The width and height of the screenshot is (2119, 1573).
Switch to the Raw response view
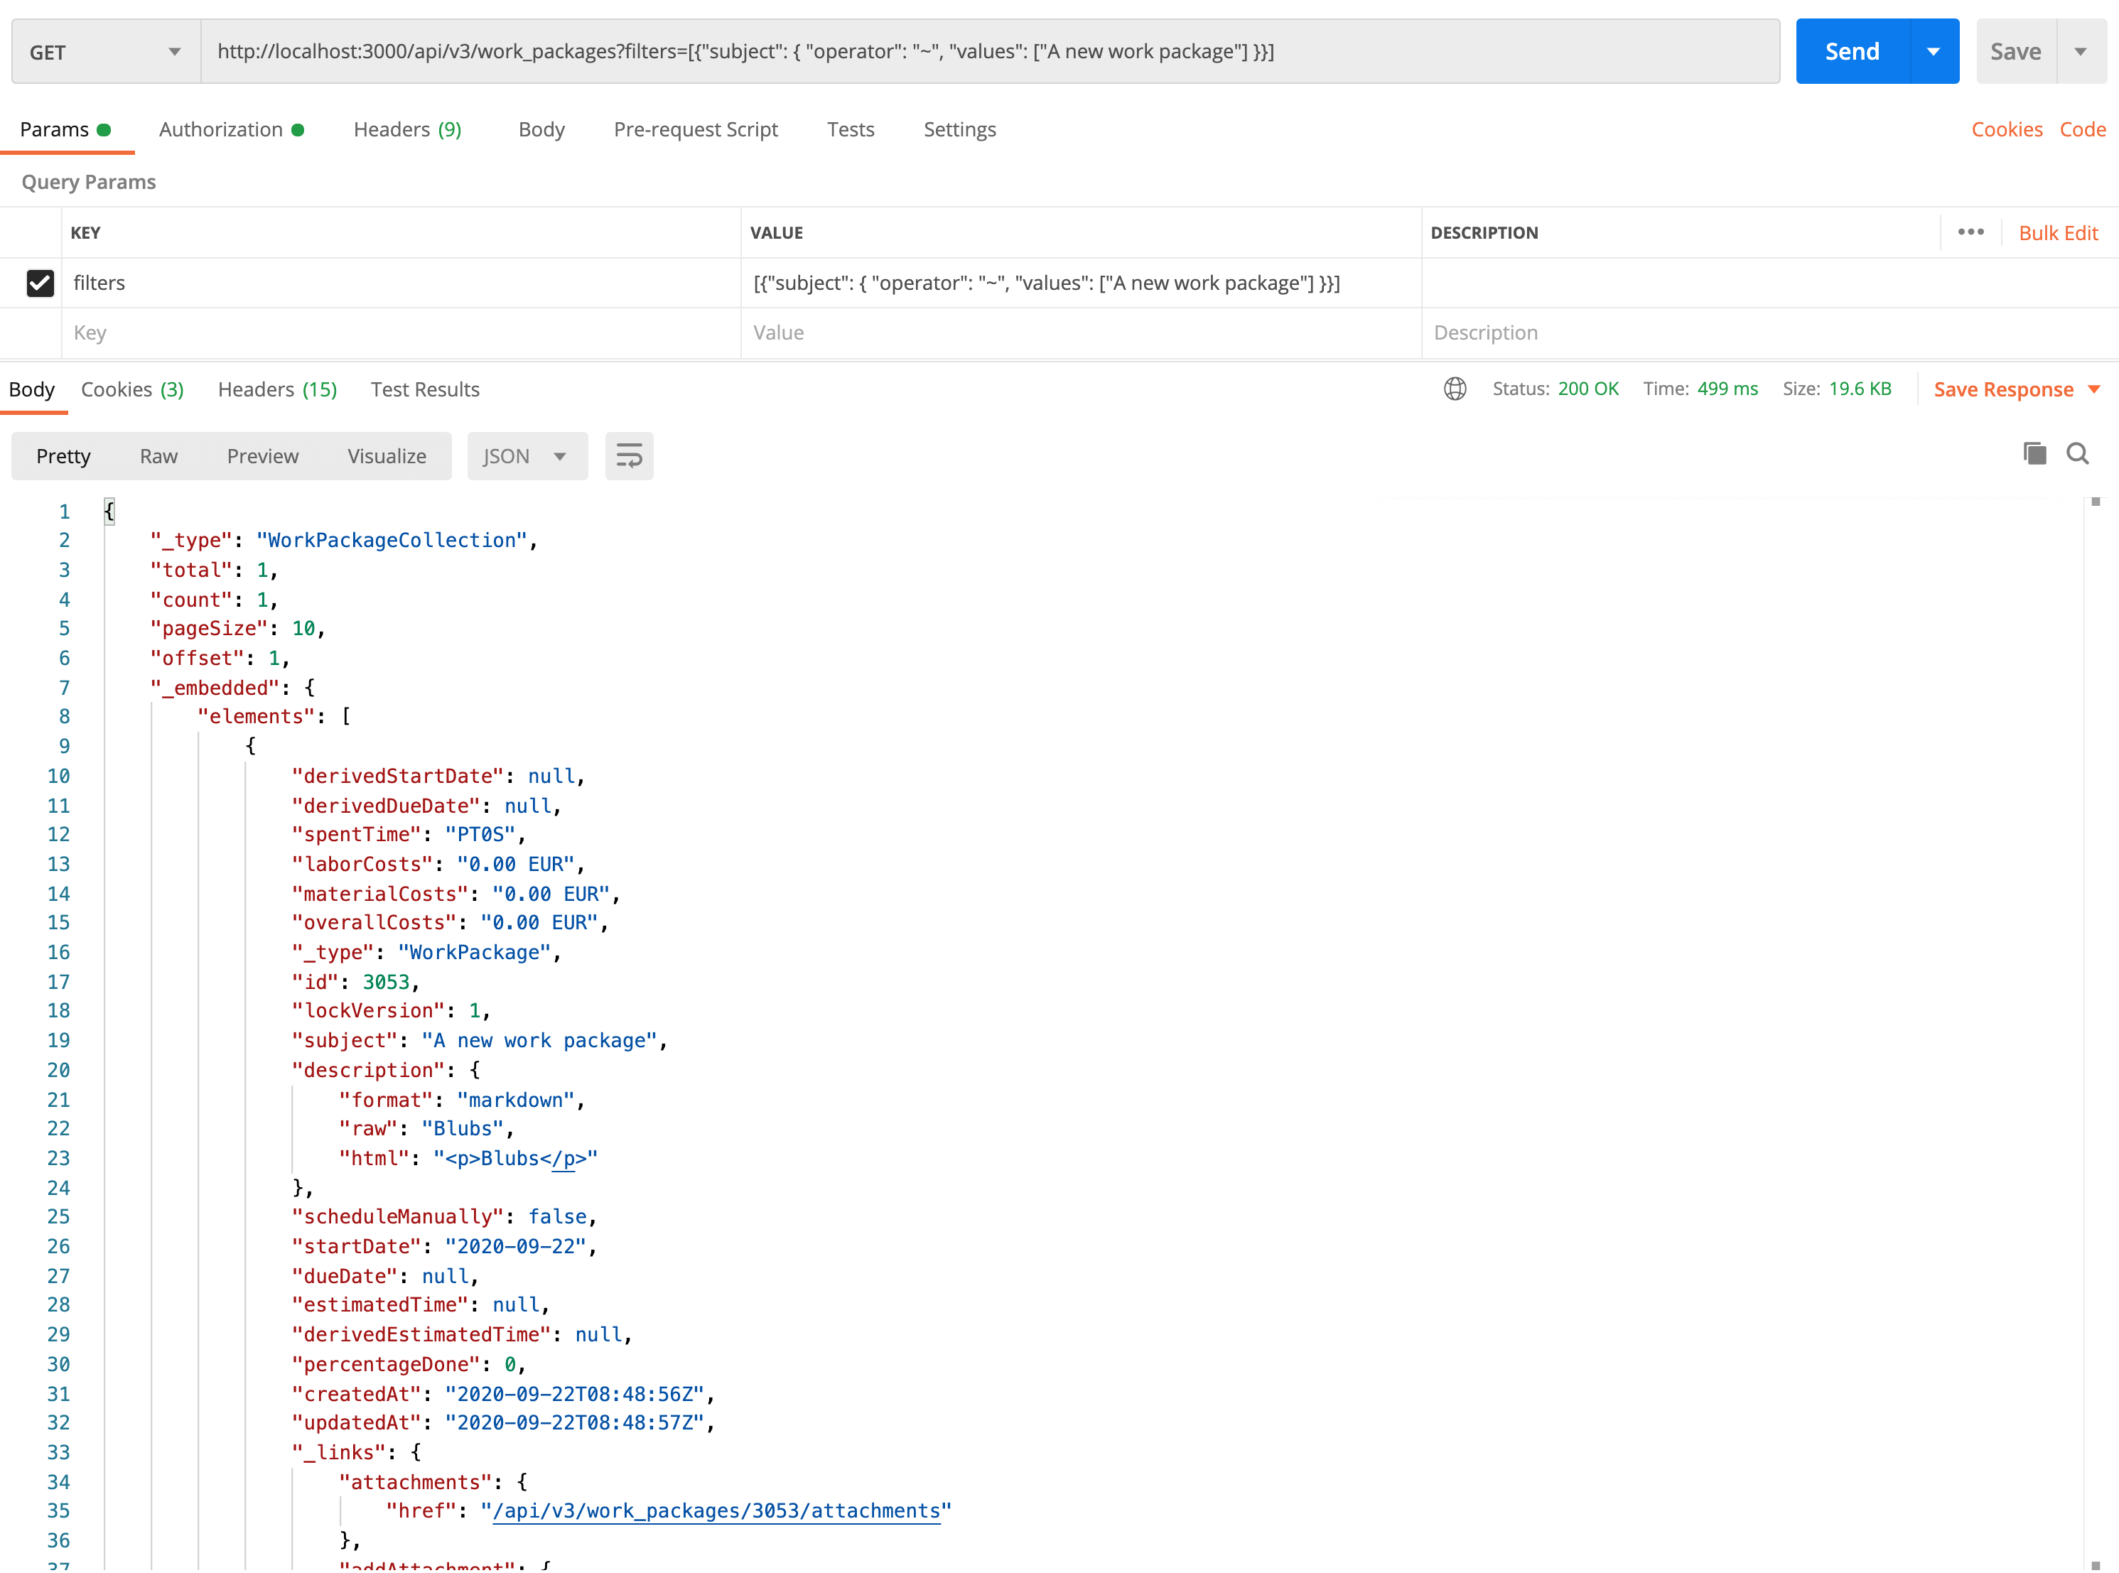(x=158, y=455)
